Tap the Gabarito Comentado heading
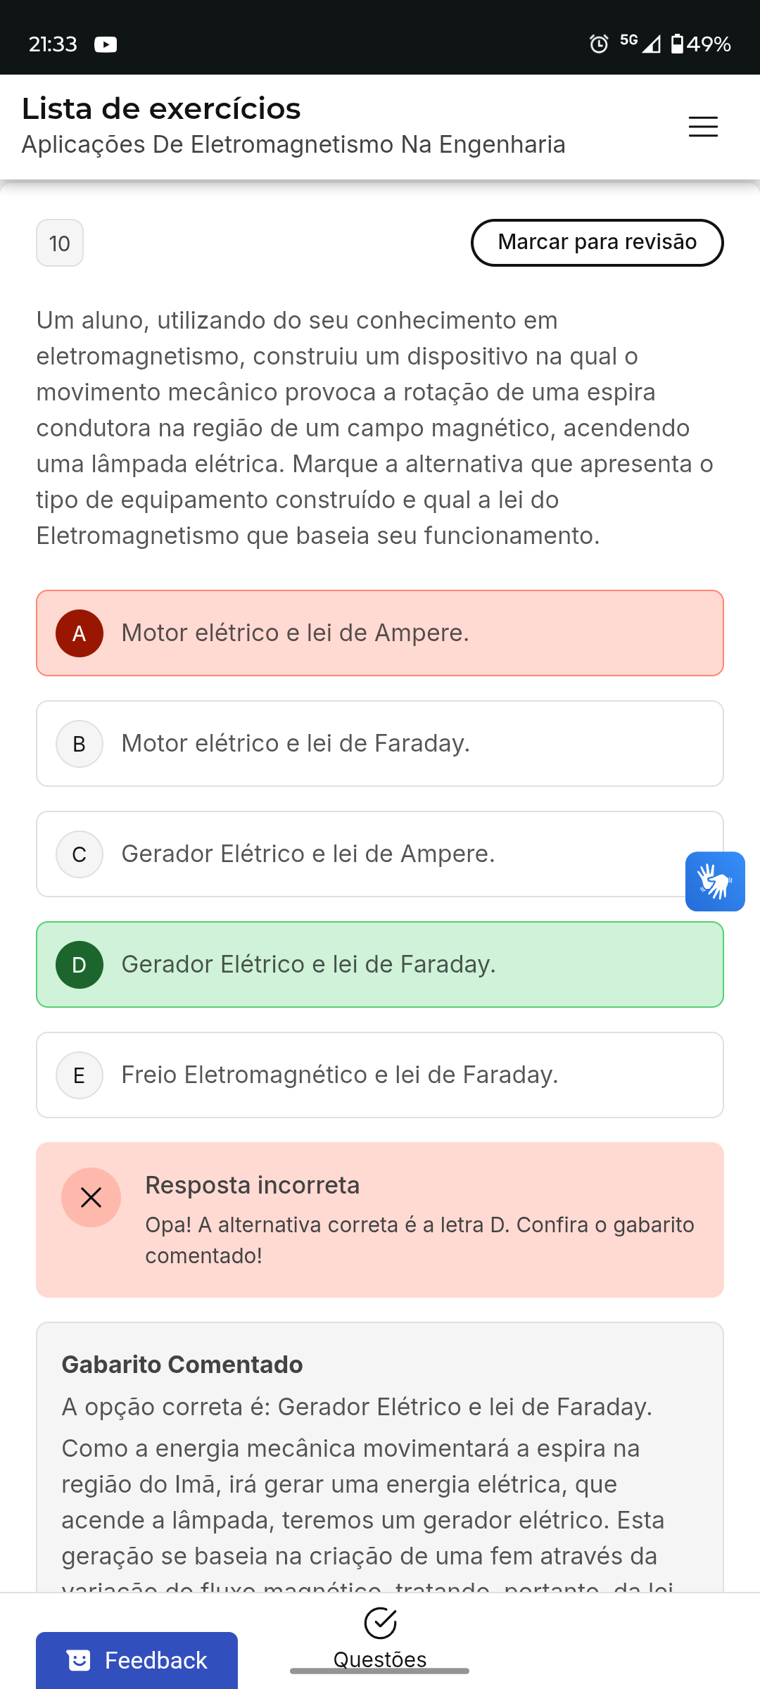Viewport: 760px width, 1689px height. 182,1365
